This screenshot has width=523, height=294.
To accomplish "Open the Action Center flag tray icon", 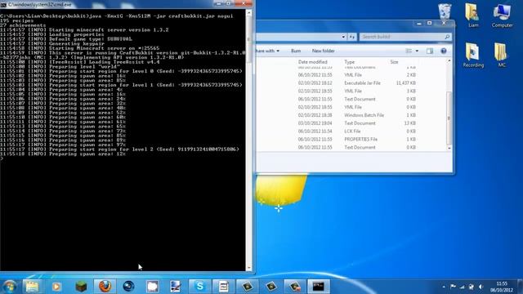I will [x=453, y=287].
